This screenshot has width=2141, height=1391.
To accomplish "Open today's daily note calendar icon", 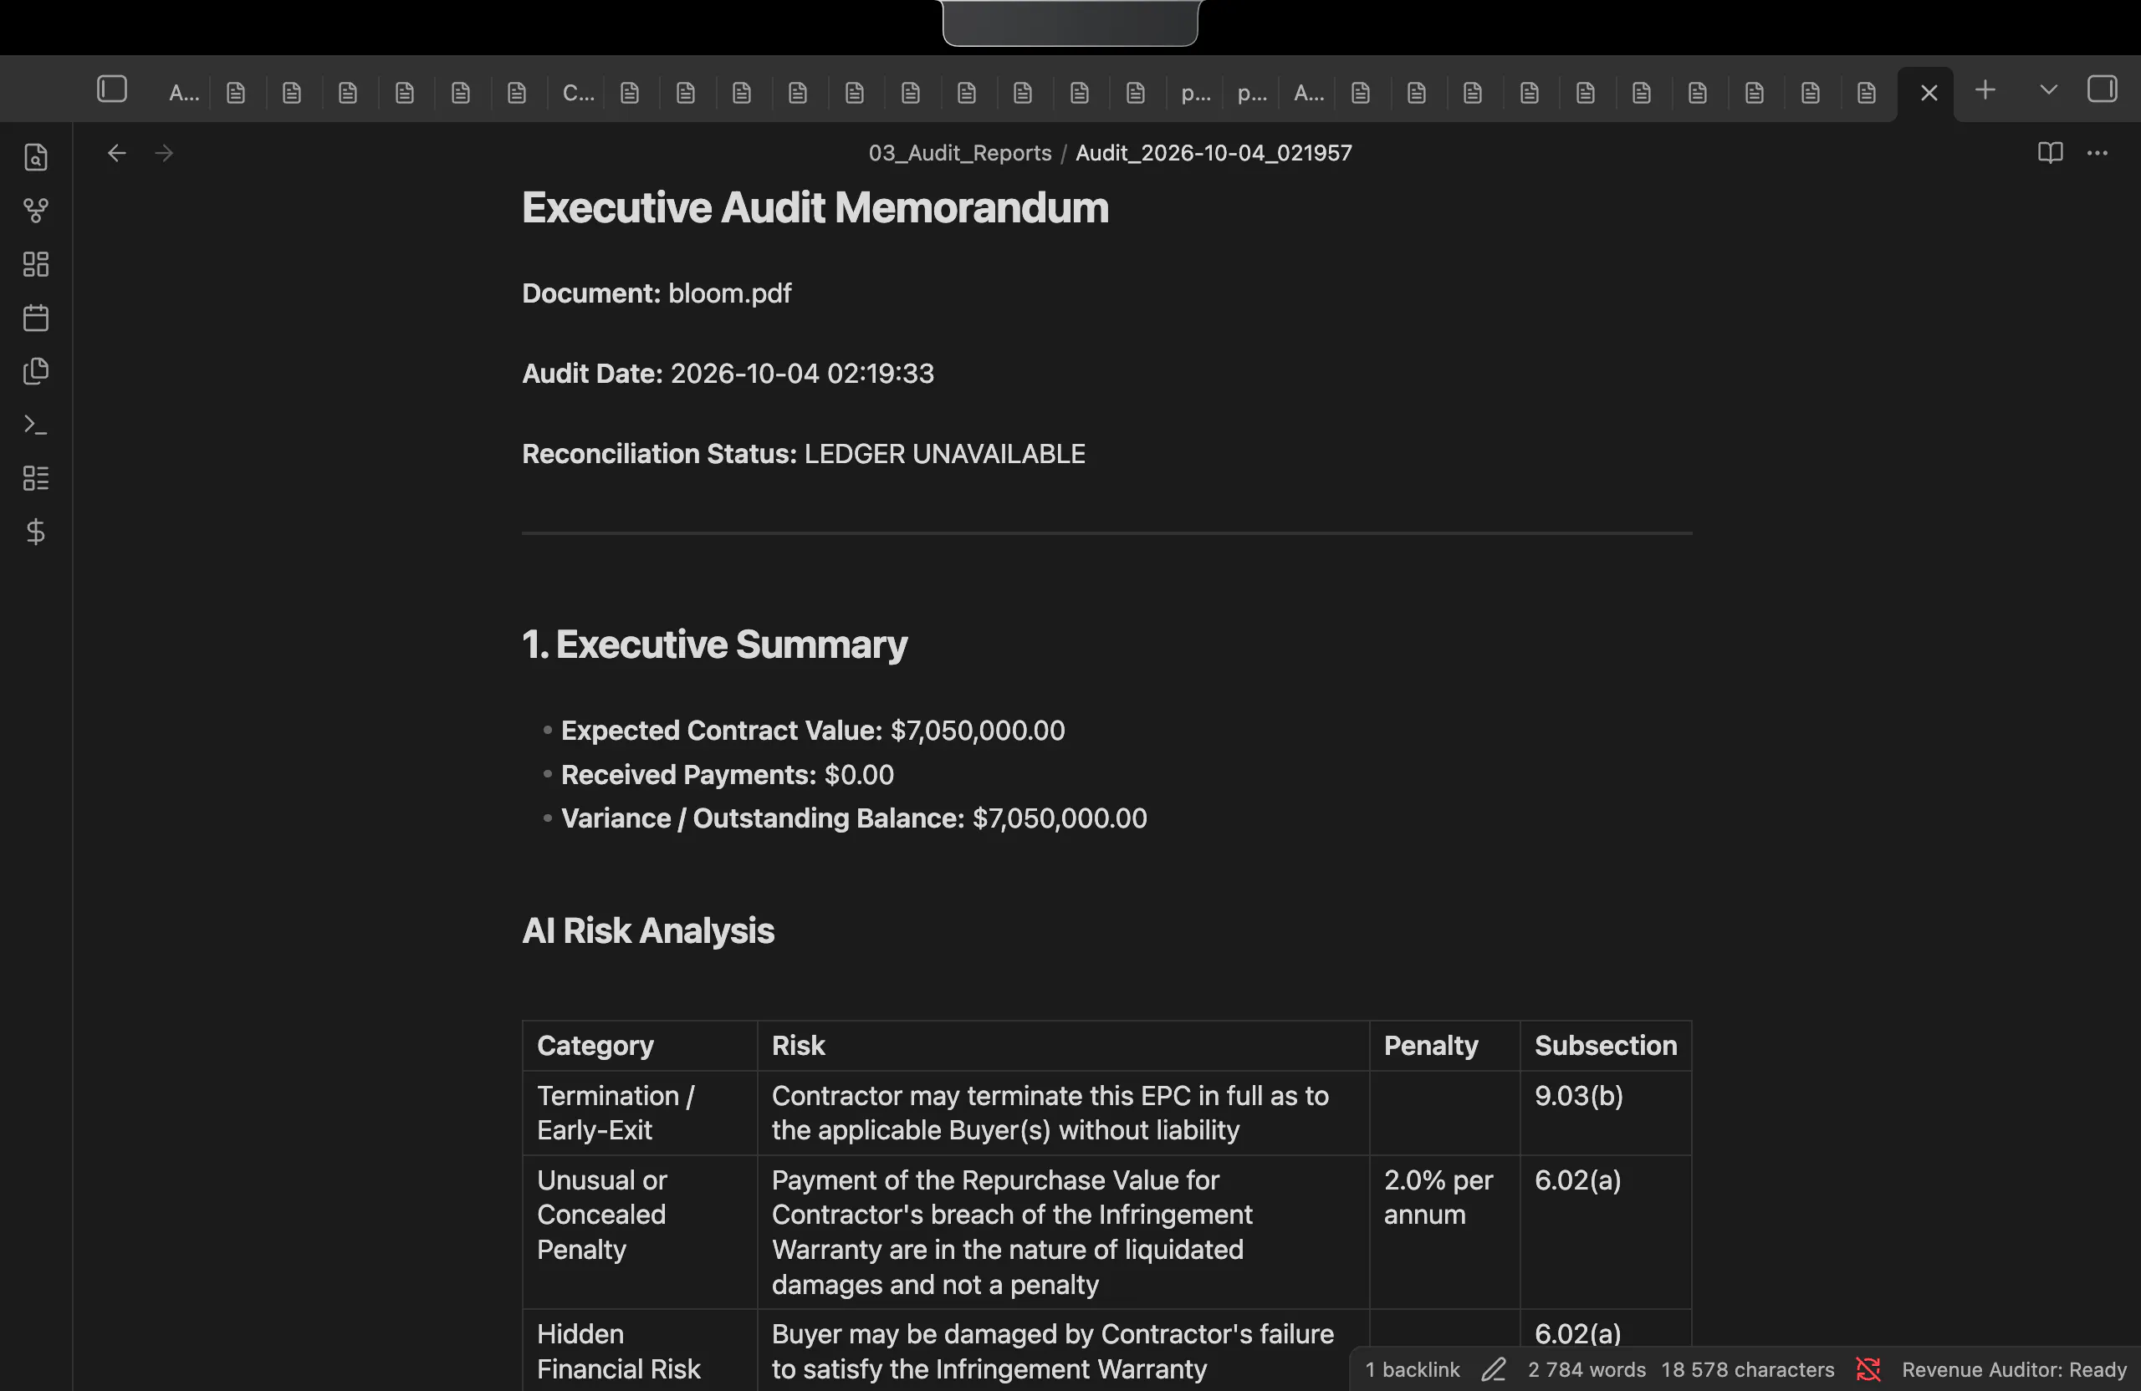I will [36, 318].
